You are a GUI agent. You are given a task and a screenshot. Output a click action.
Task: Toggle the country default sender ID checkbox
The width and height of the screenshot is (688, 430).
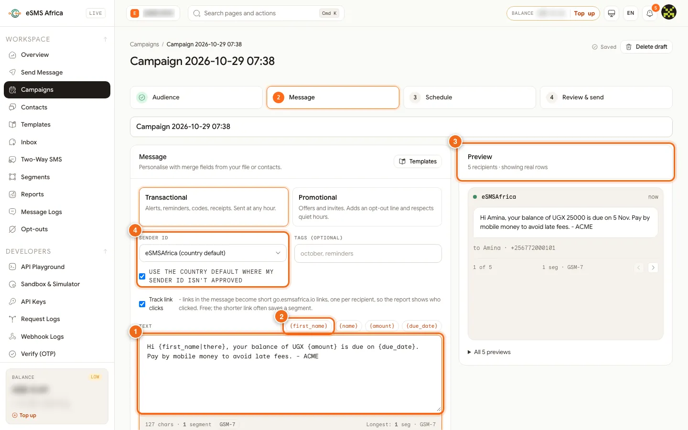[x=142, y=276]
